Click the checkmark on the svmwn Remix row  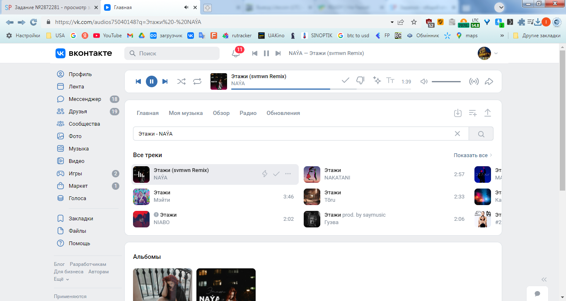click(276, 174)
